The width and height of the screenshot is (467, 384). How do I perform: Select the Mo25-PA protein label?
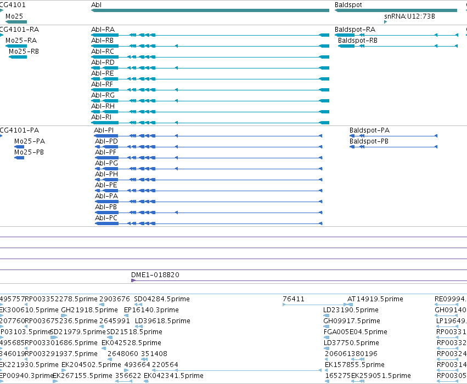(30, 141)
